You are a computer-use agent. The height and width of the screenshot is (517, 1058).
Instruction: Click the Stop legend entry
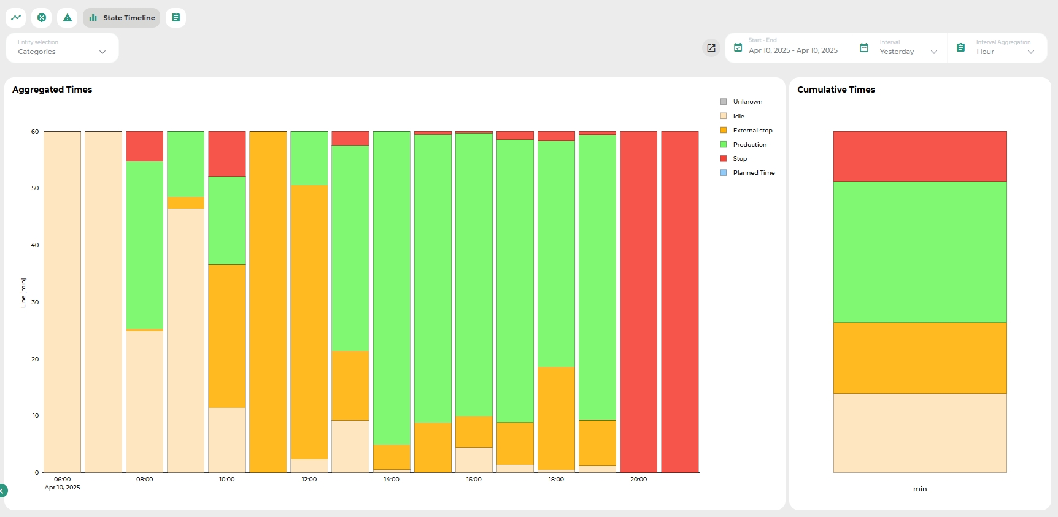(x=739, y=159)
